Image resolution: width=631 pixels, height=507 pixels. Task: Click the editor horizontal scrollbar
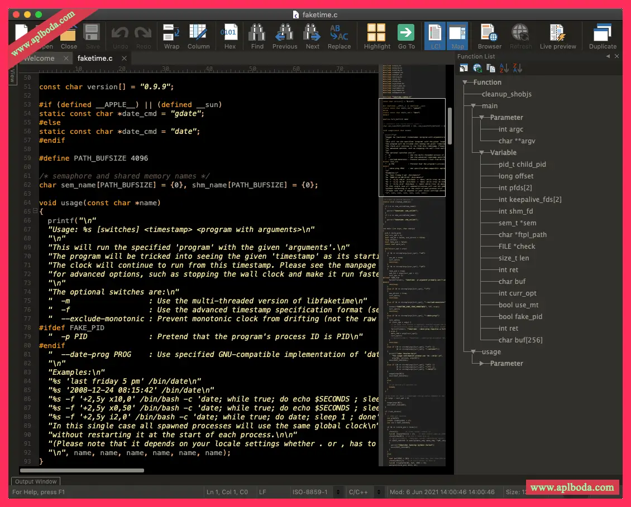point(82,470)
